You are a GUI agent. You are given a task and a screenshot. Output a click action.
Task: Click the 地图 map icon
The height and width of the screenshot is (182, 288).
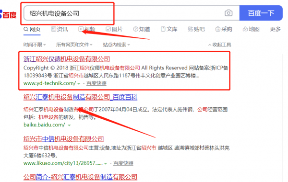tap(245, 29)
